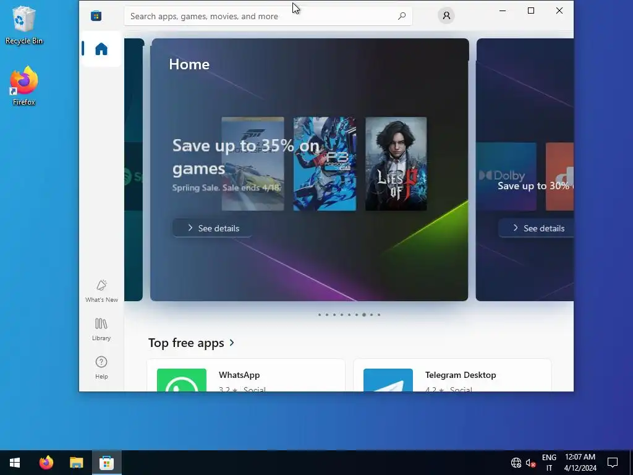Minimize the Microsoft Store window
This screenshot has height=475, width=633.
(503, 11)
